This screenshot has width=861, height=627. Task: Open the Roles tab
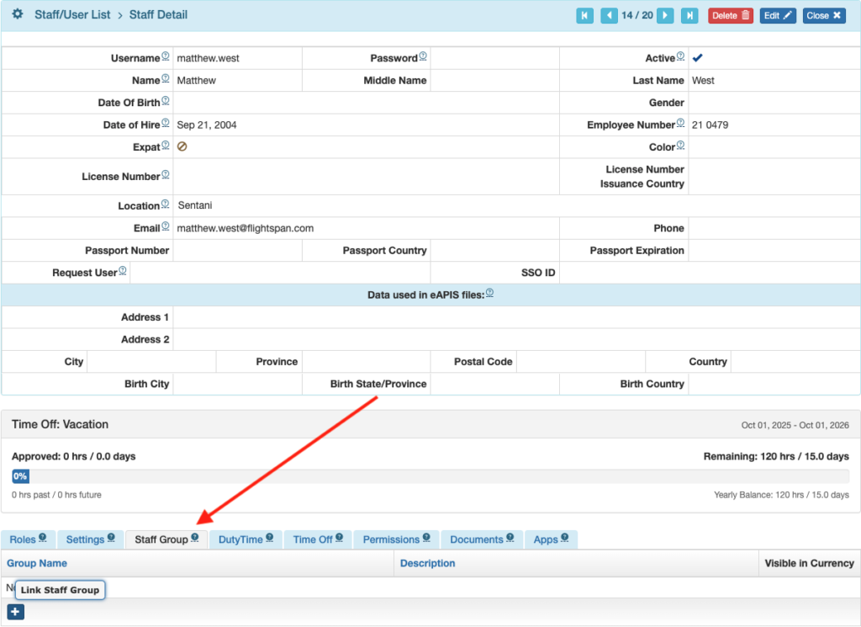pyautogui.click(x=28, y=539)
